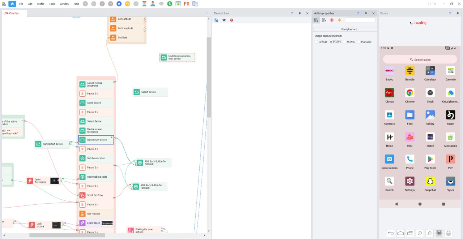The image size is (463, 239).
Task: Open the Hinge app on the device
Action: click(x=390, y=139)
